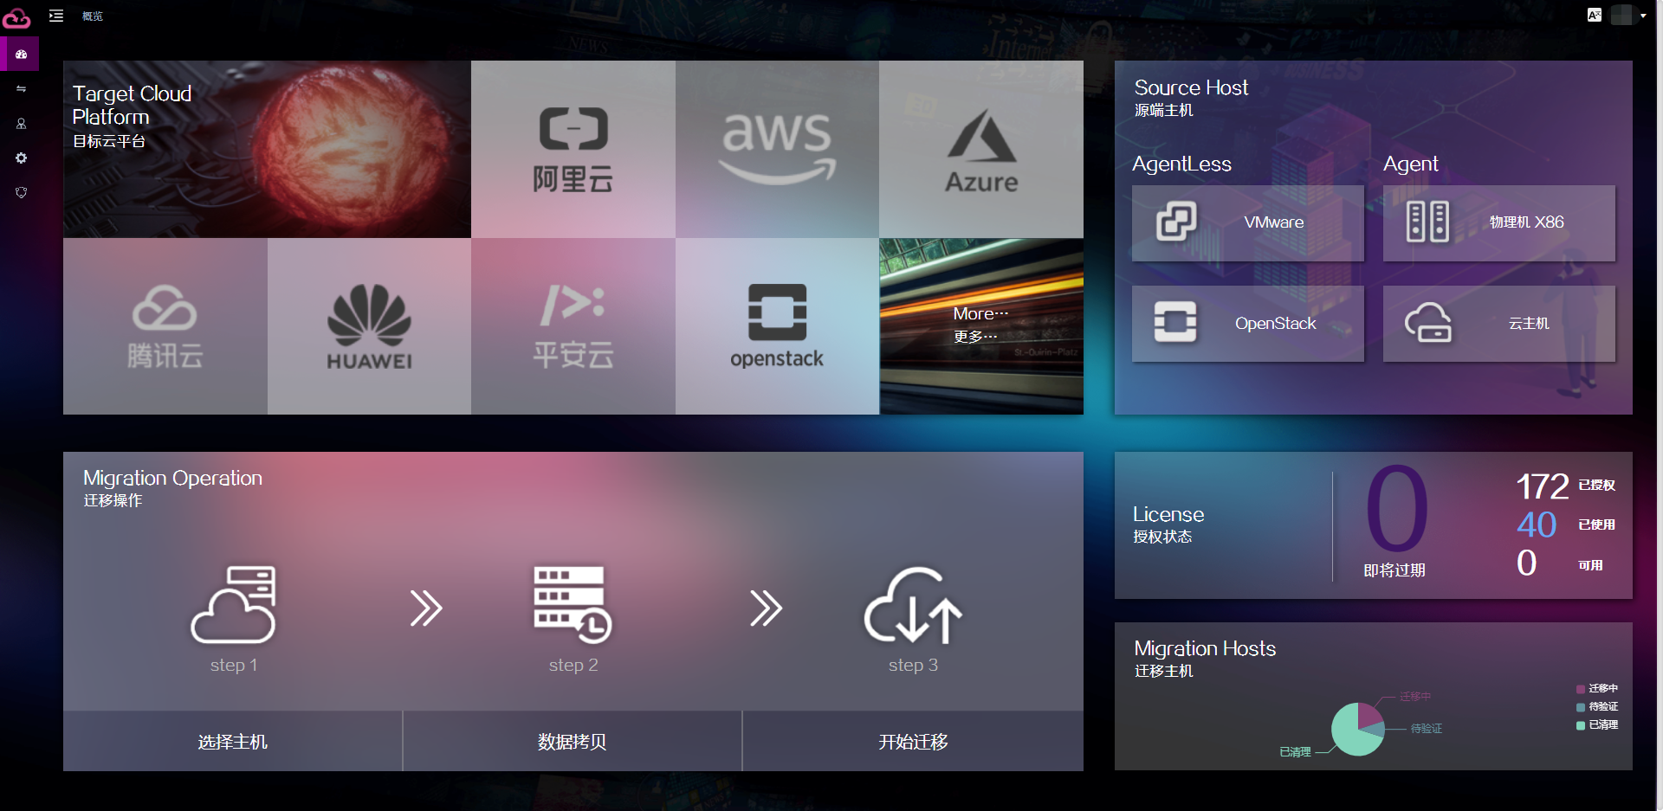Click the Migration Hosts 迁移主机 heading
This screenshot has width=1663, height=811.
(1205, 659)
